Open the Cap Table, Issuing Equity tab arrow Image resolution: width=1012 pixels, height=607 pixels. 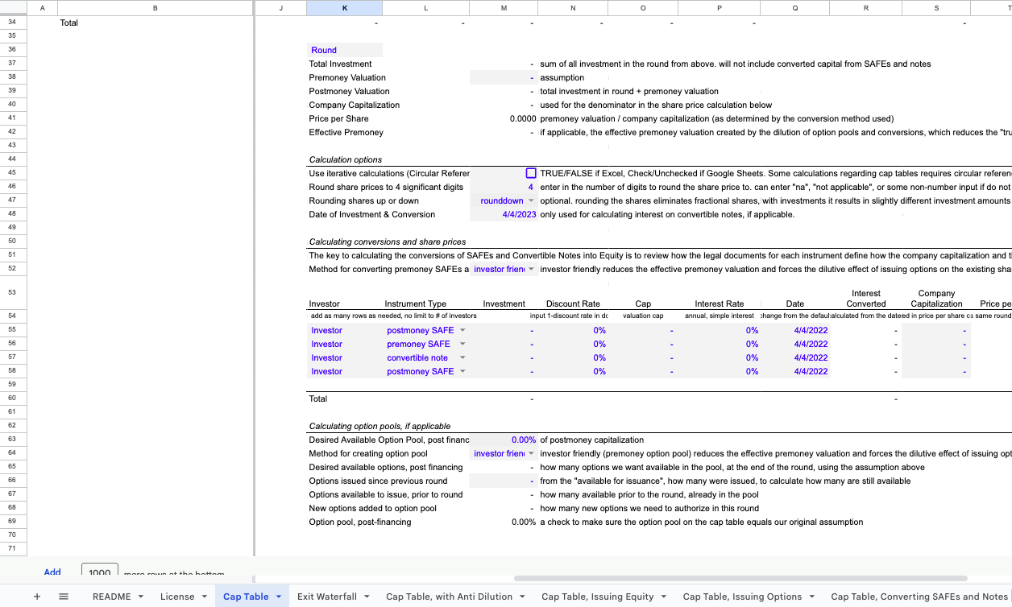(663, 597)
